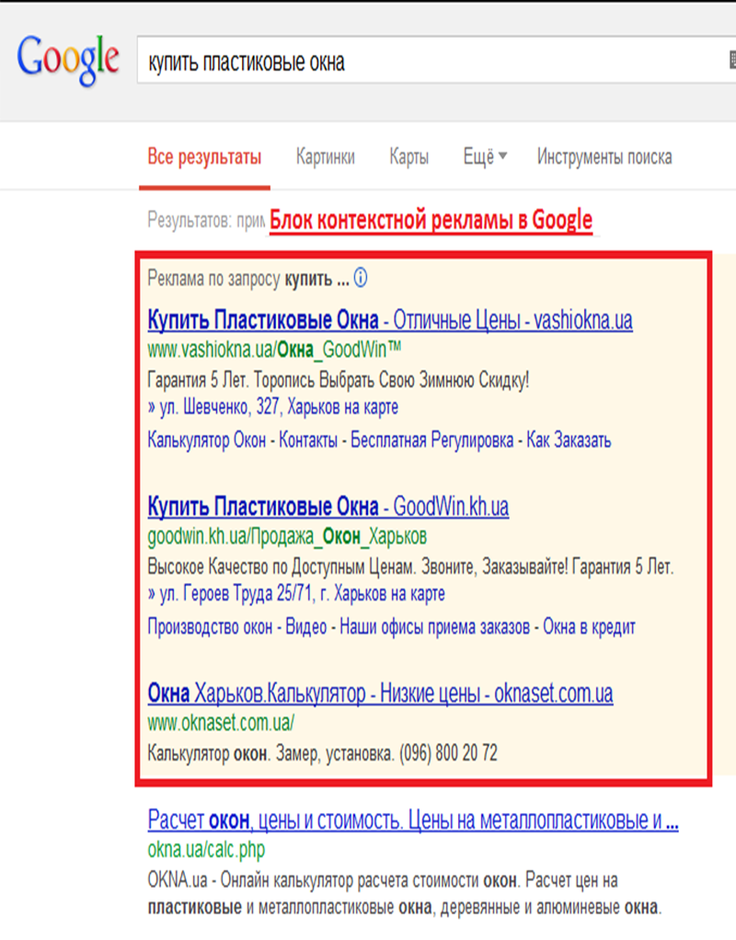Open the Калькулятор Окон sitelink
The image size is (736, 940).
[x=206, y=441]
